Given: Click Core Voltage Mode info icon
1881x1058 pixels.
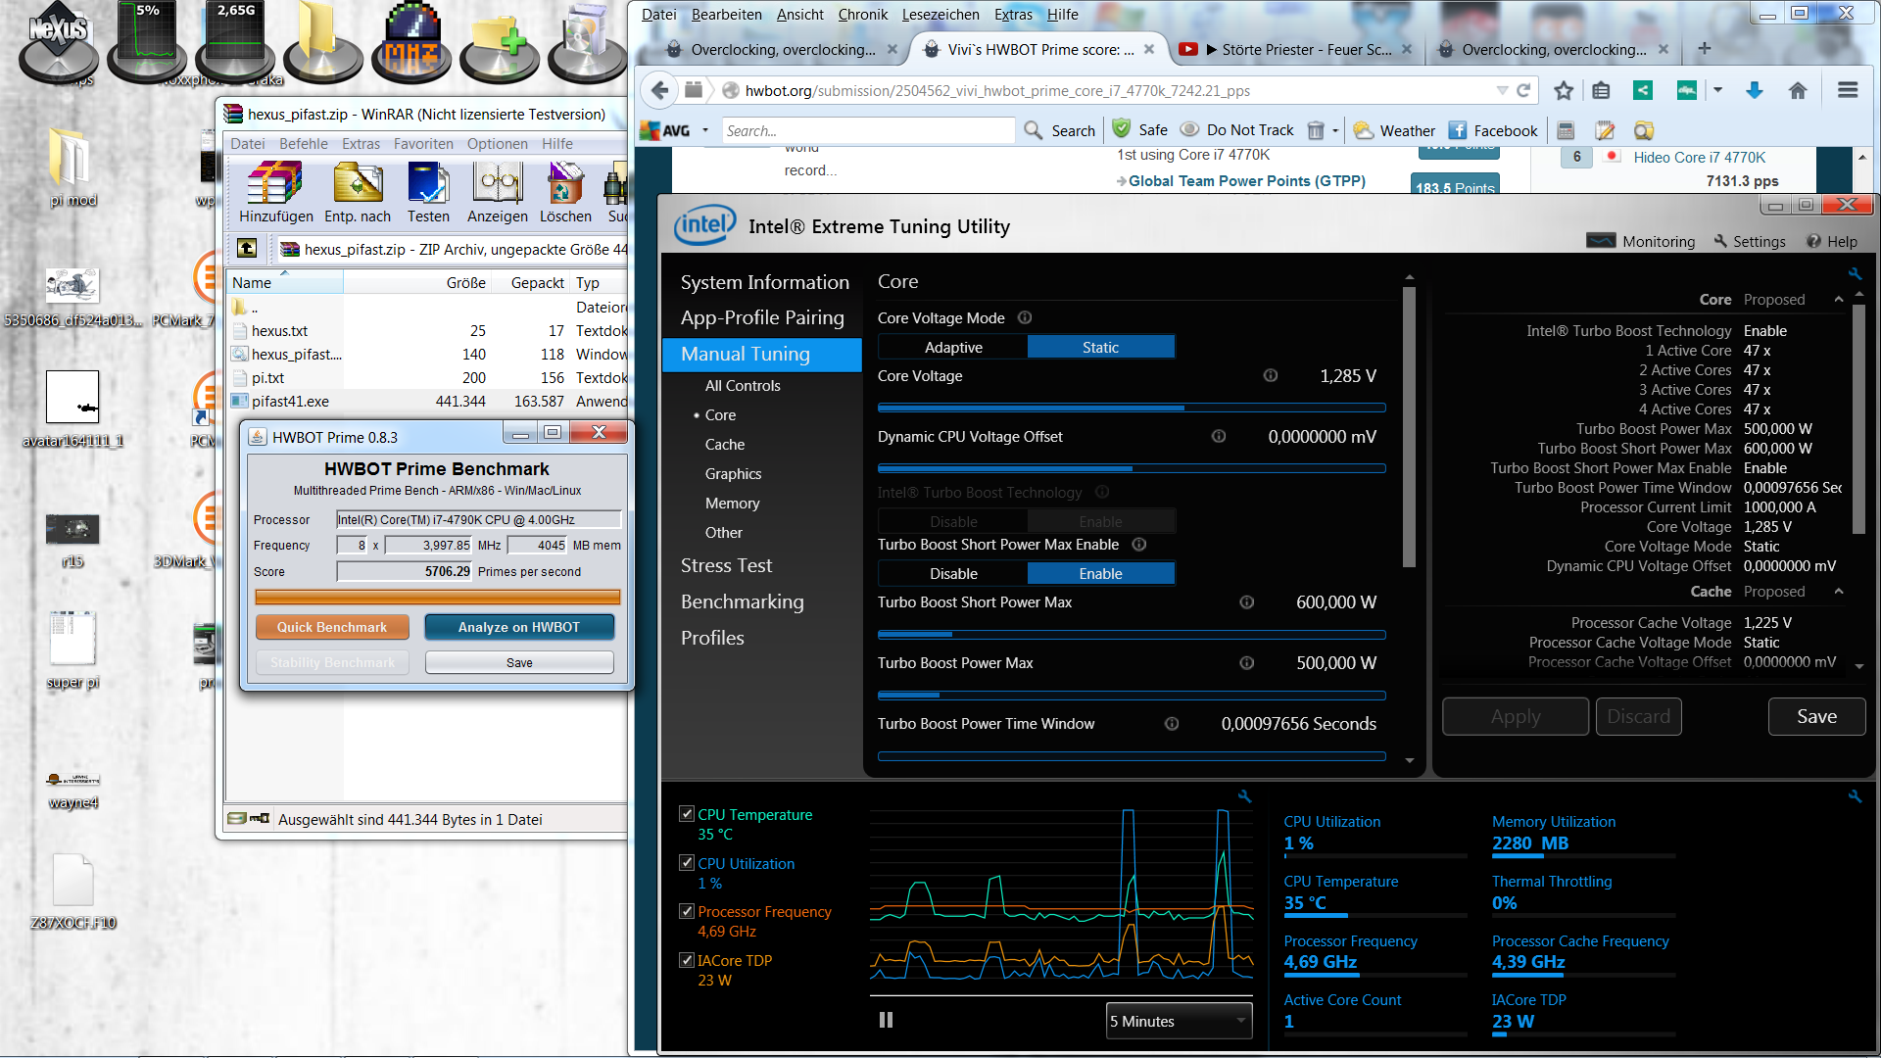Looking at the screenshot, I should [x=1025, y=317].
